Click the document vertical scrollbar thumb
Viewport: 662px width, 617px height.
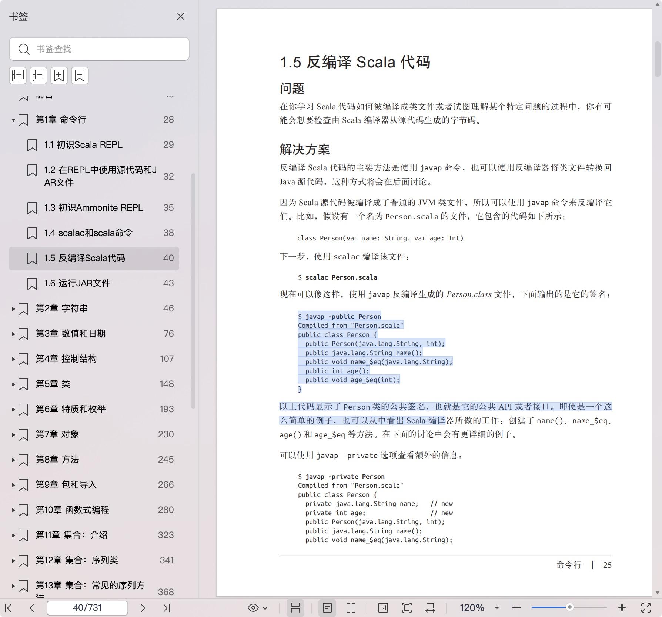coord(658,59)
